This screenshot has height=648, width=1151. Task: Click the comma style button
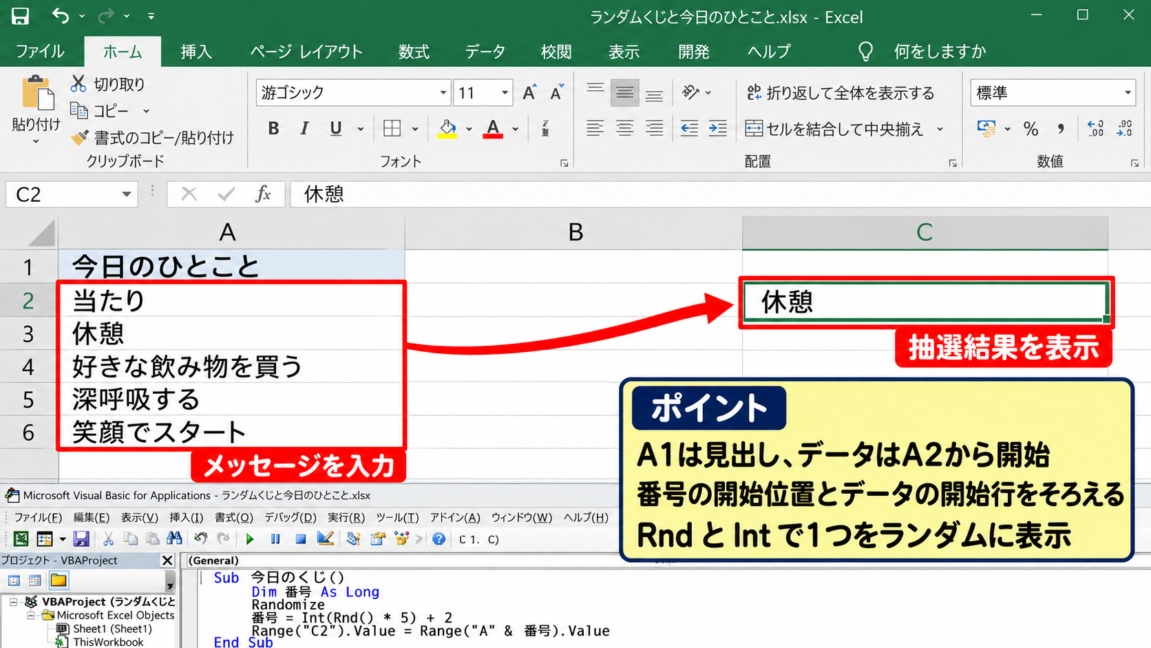click(1061, 129)
